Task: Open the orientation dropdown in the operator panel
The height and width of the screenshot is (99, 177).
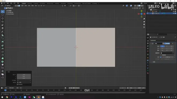Action: (24, 82)
